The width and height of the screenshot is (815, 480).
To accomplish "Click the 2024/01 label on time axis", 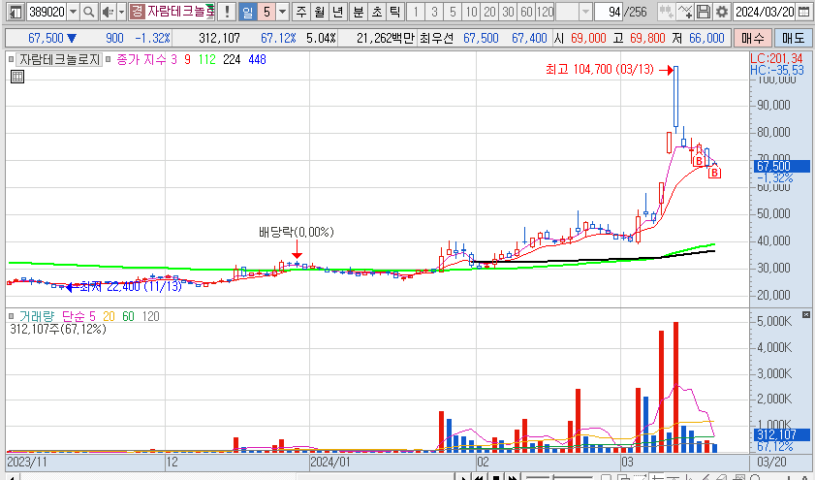I will point(330,462).
